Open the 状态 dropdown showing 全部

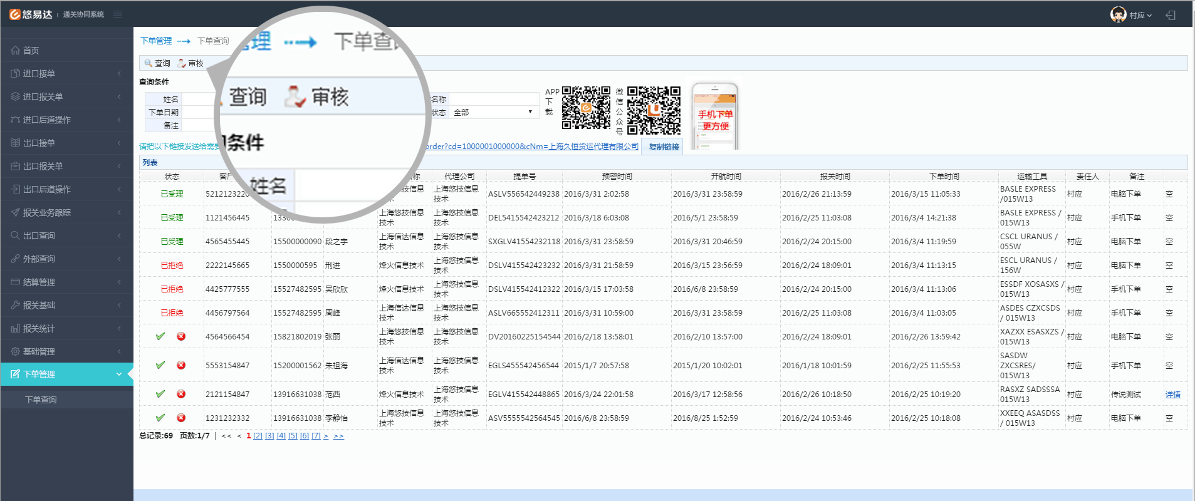tap(493, 112)
